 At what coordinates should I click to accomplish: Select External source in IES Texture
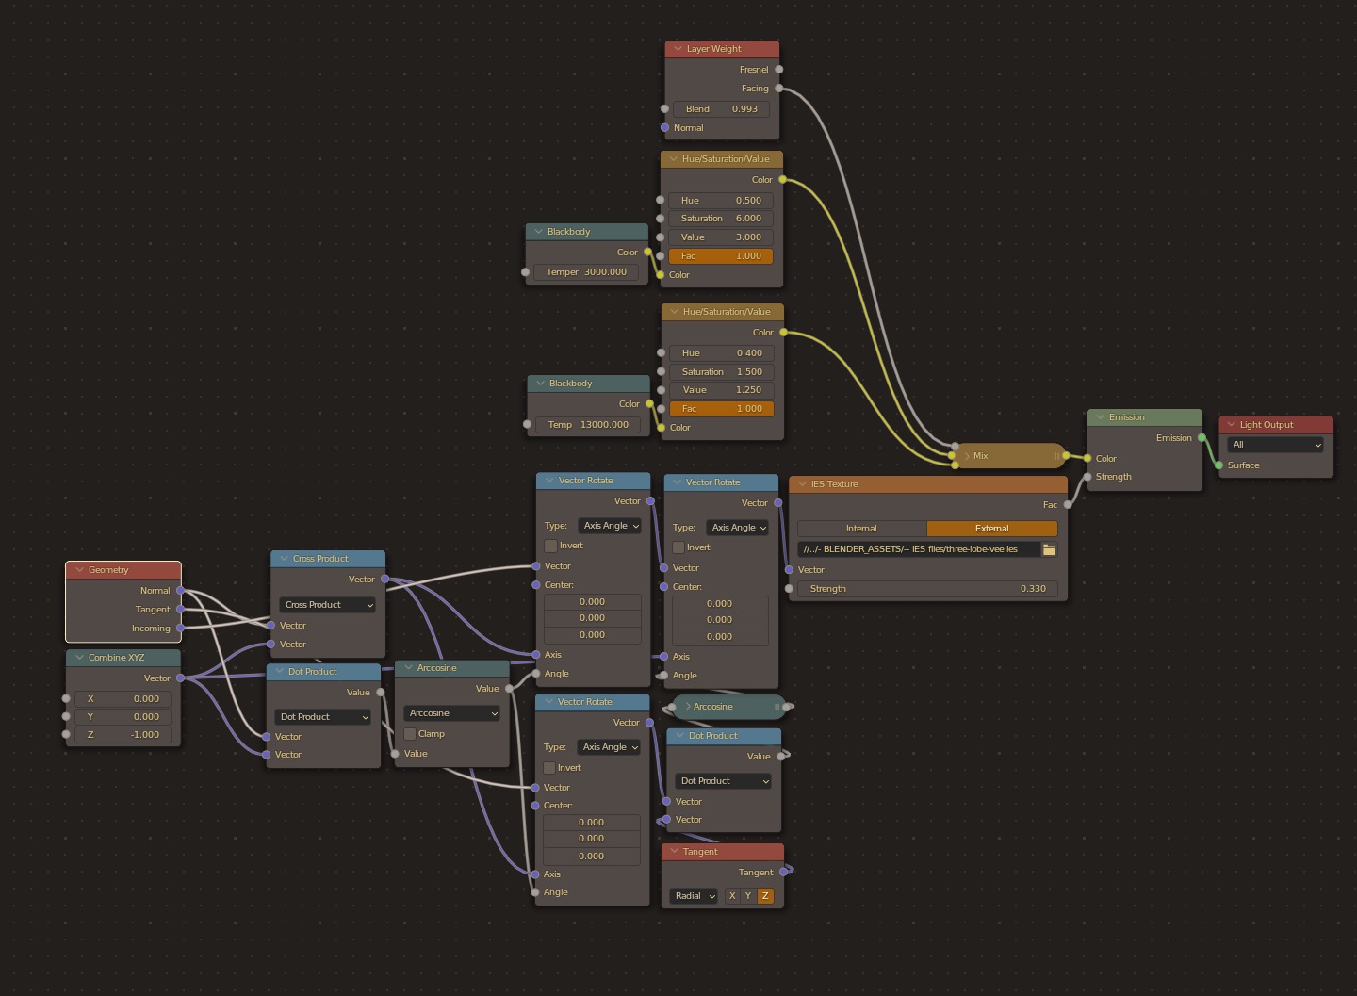pos(992,529)
